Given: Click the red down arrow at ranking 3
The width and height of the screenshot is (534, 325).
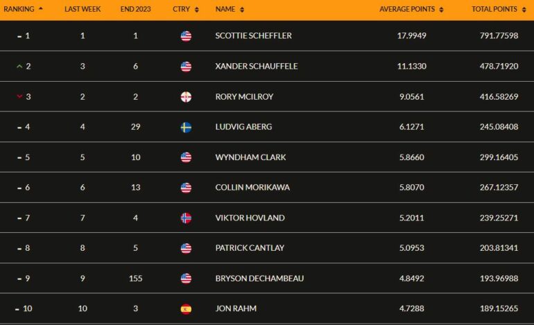Looking at the screenshot, I should pyautogui.click(x=19, y=96).
